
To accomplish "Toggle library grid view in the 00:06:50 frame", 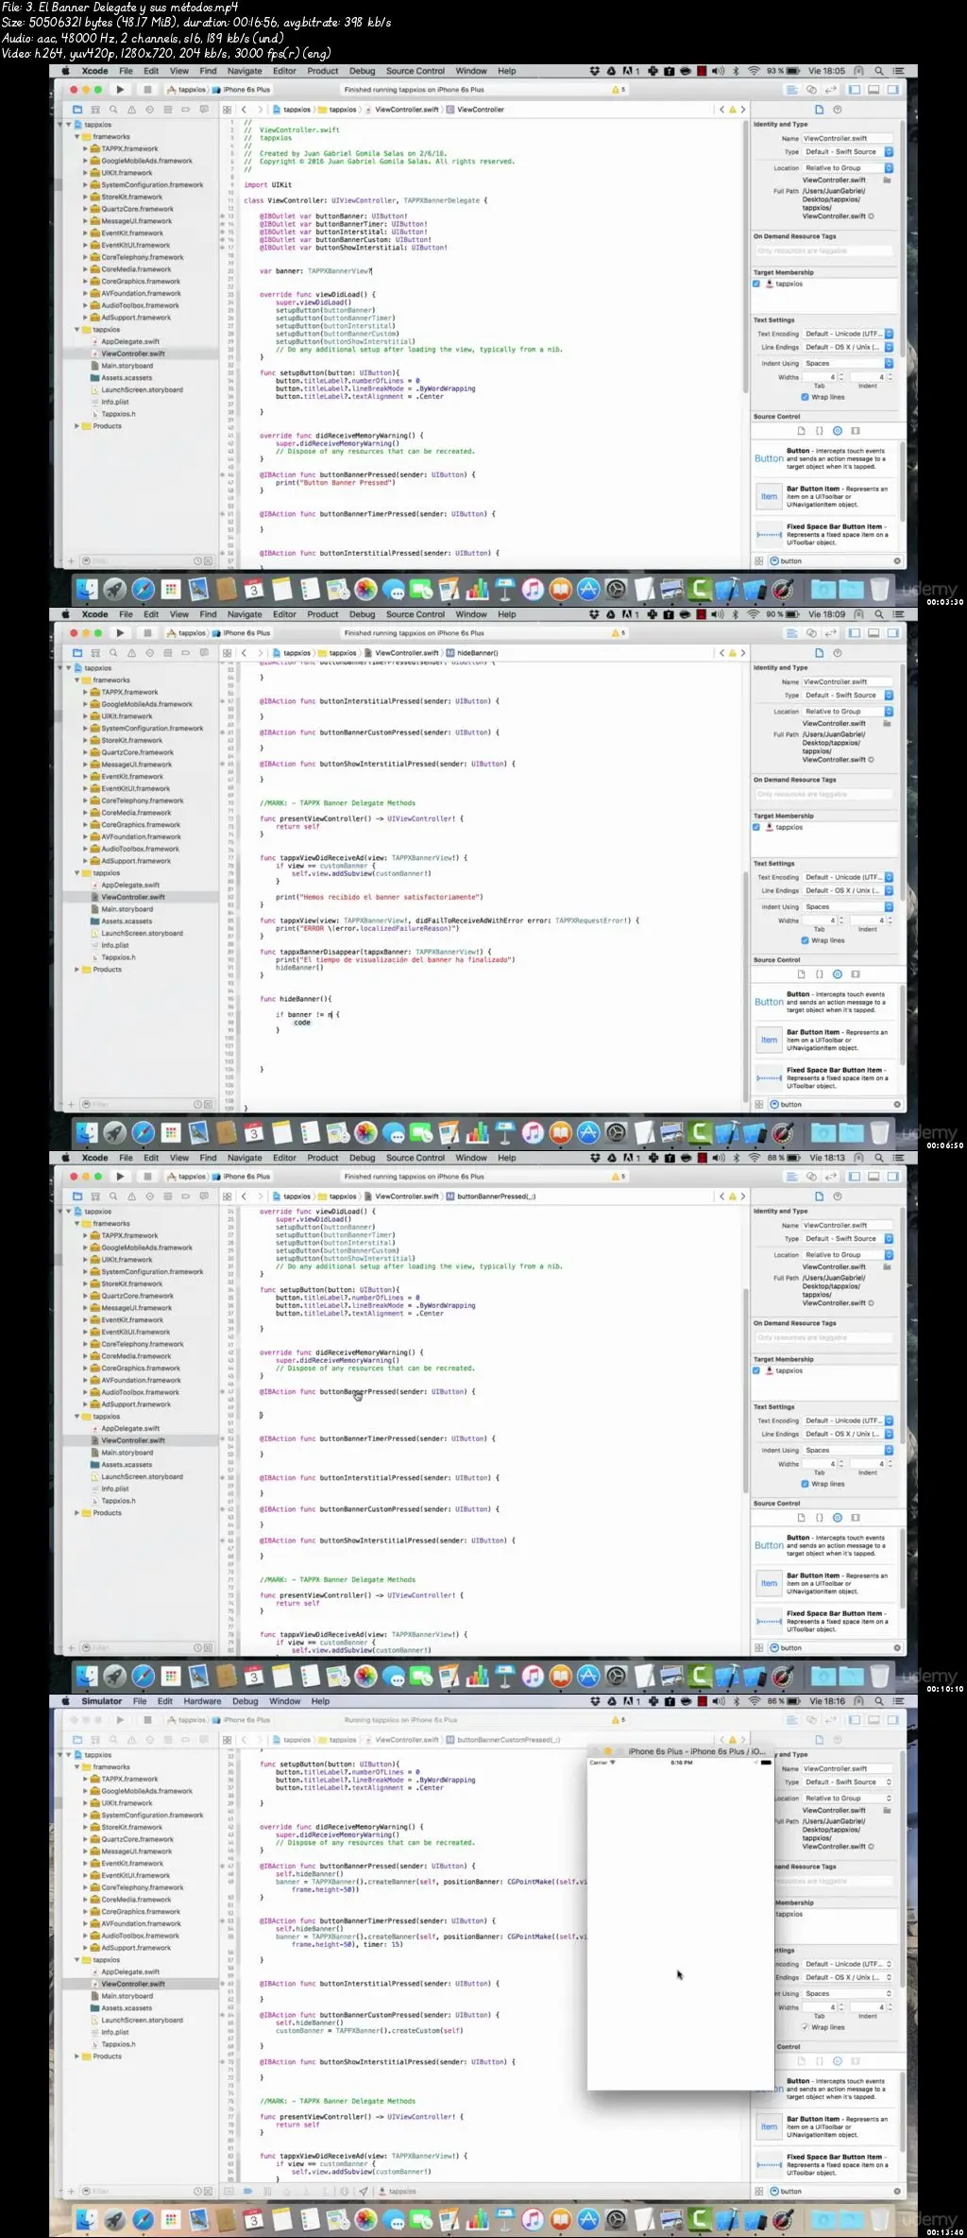I will pyautogui.click(x=758, y=1105).
